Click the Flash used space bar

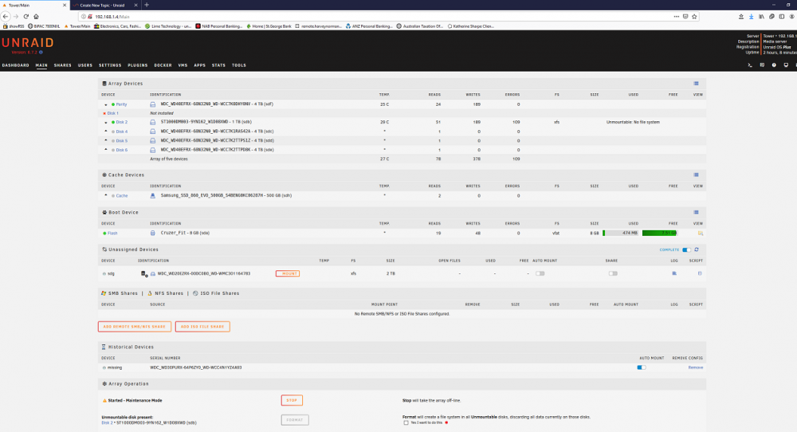(620, 234)
